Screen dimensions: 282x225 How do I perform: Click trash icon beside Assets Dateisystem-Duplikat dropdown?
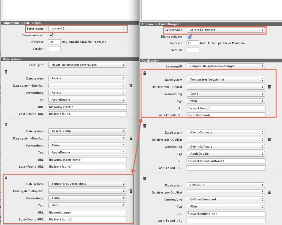point(131,86)
